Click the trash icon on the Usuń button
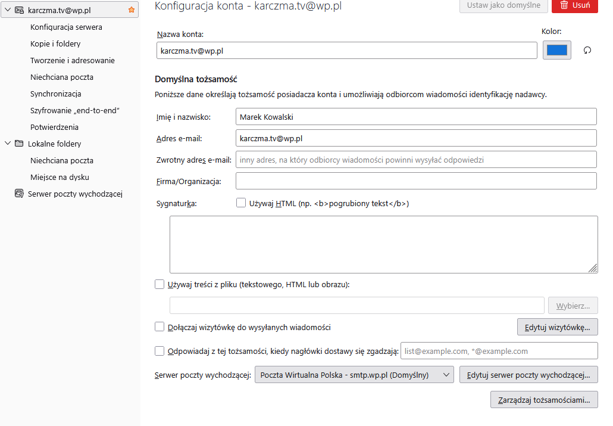The width and height of the screenshot is (613, 426). (x=564, y=5)
